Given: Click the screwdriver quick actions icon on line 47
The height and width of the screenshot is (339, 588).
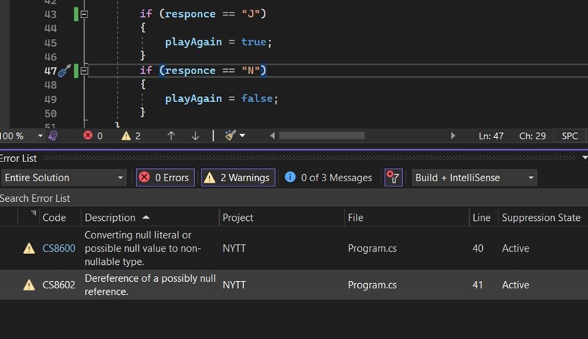Looking at the screenshot, I should pyautogui.click(x=65, y=71).
